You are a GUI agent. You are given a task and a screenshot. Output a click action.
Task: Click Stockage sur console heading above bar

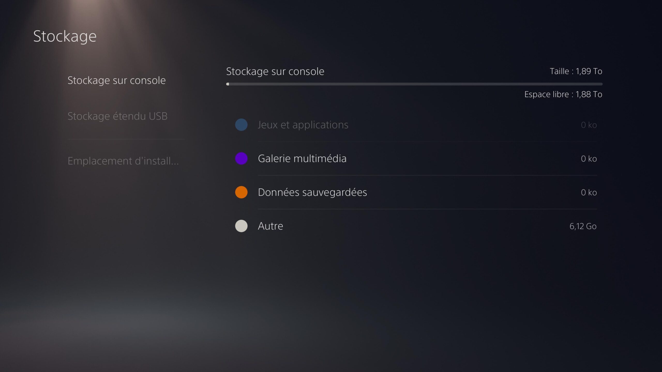tap(275, 72)
